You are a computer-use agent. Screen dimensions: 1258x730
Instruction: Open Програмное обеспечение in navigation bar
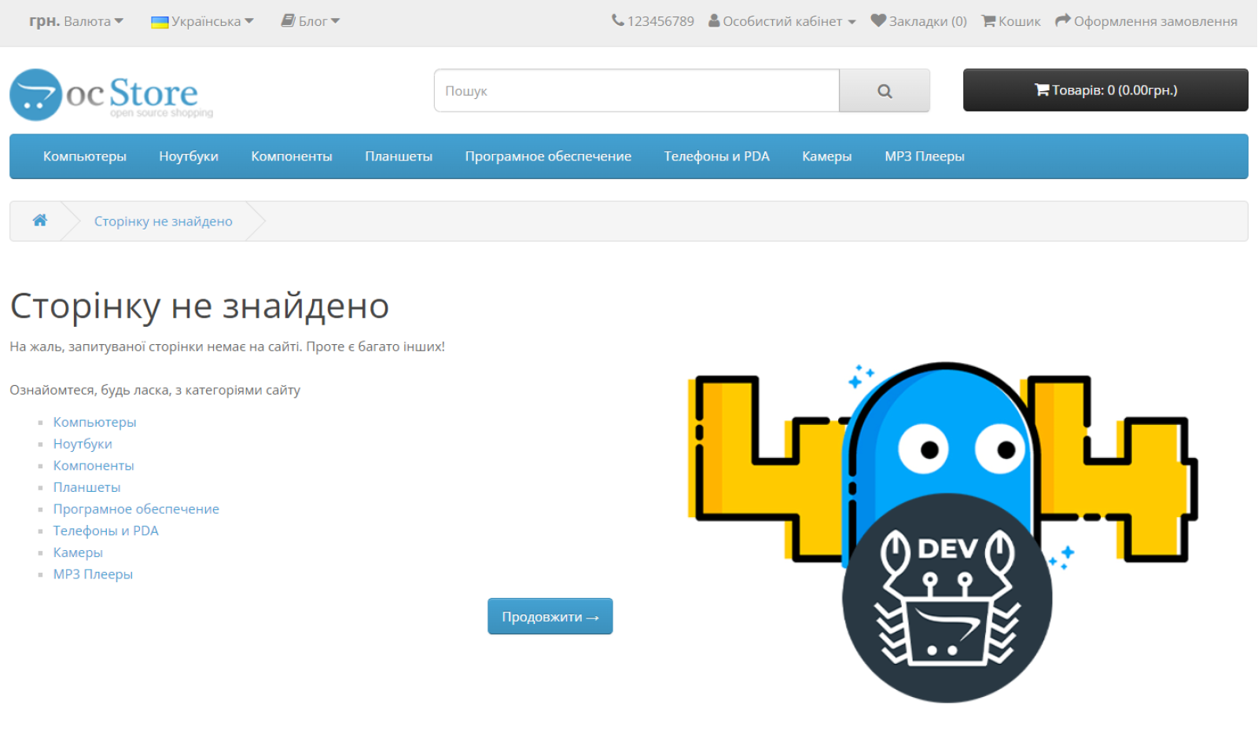tap(548, 156)
